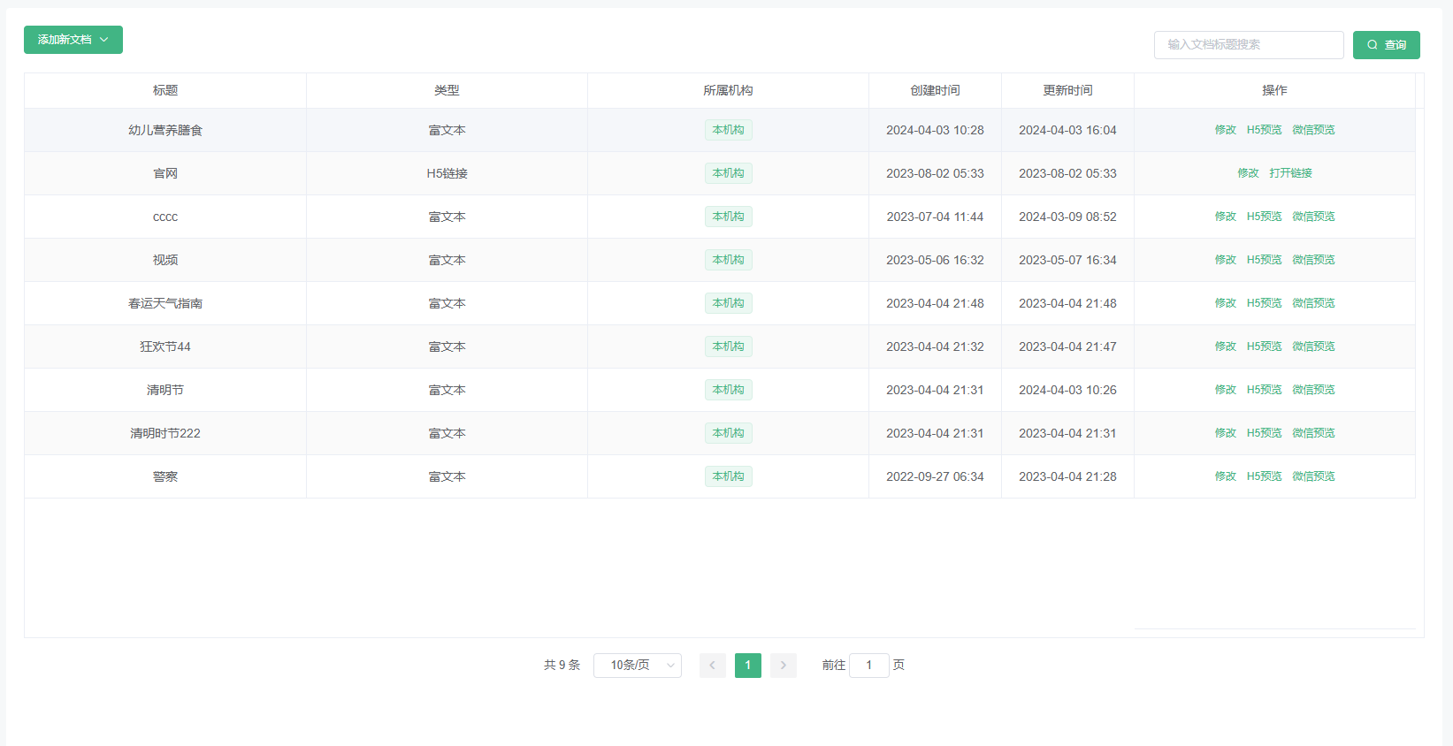Click 微信预览 for 视频 document
The height and width of the screenshot is (746, 1453).
[x=1313, y=260]
